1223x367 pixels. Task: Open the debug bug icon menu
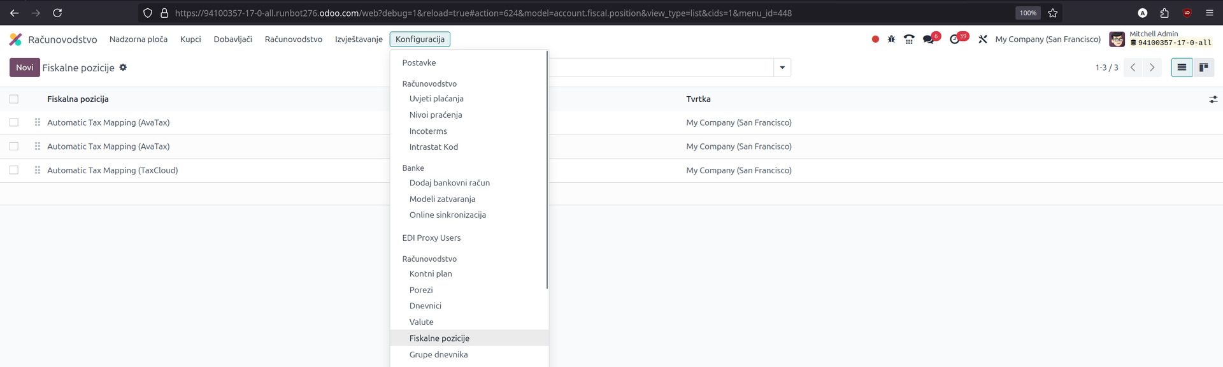(x=891, y=40)
